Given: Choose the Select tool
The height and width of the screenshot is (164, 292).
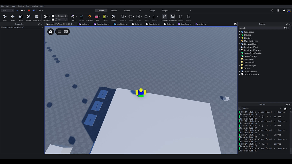Looking at the screenshot, I should pyautogui.click(x=5, y=18).
